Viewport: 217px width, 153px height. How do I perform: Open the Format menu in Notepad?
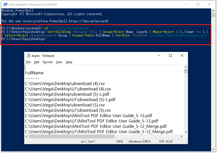pyautogui.click(x=48, y=62)
